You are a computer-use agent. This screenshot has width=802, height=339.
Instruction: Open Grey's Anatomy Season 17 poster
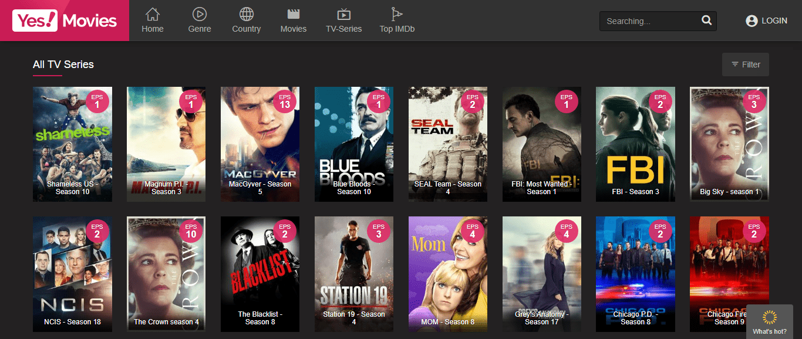click(x=542, y=274)
